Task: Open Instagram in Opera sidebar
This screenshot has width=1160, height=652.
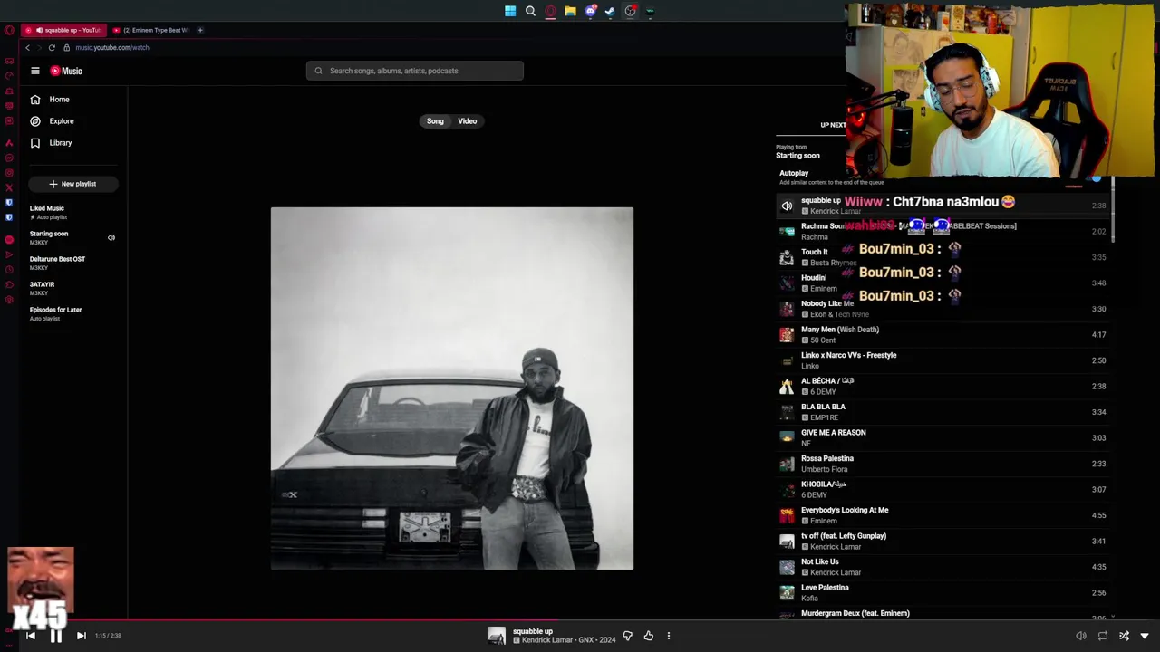Action: pyautogui.click(x=9, y=173)
